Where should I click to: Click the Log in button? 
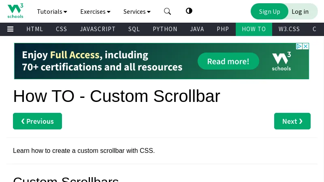[300, 11]
